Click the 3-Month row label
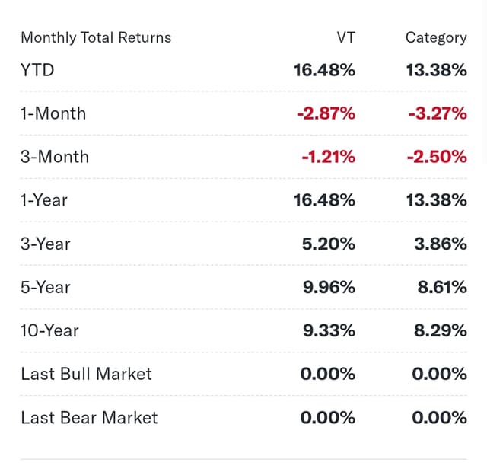Viewport: 487px width, 472px height. point(55,157)
